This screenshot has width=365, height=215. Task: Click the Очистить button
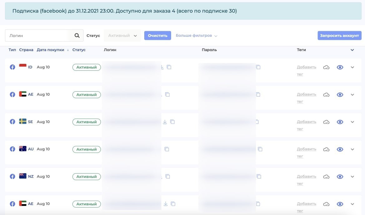(x=158, y=36)
